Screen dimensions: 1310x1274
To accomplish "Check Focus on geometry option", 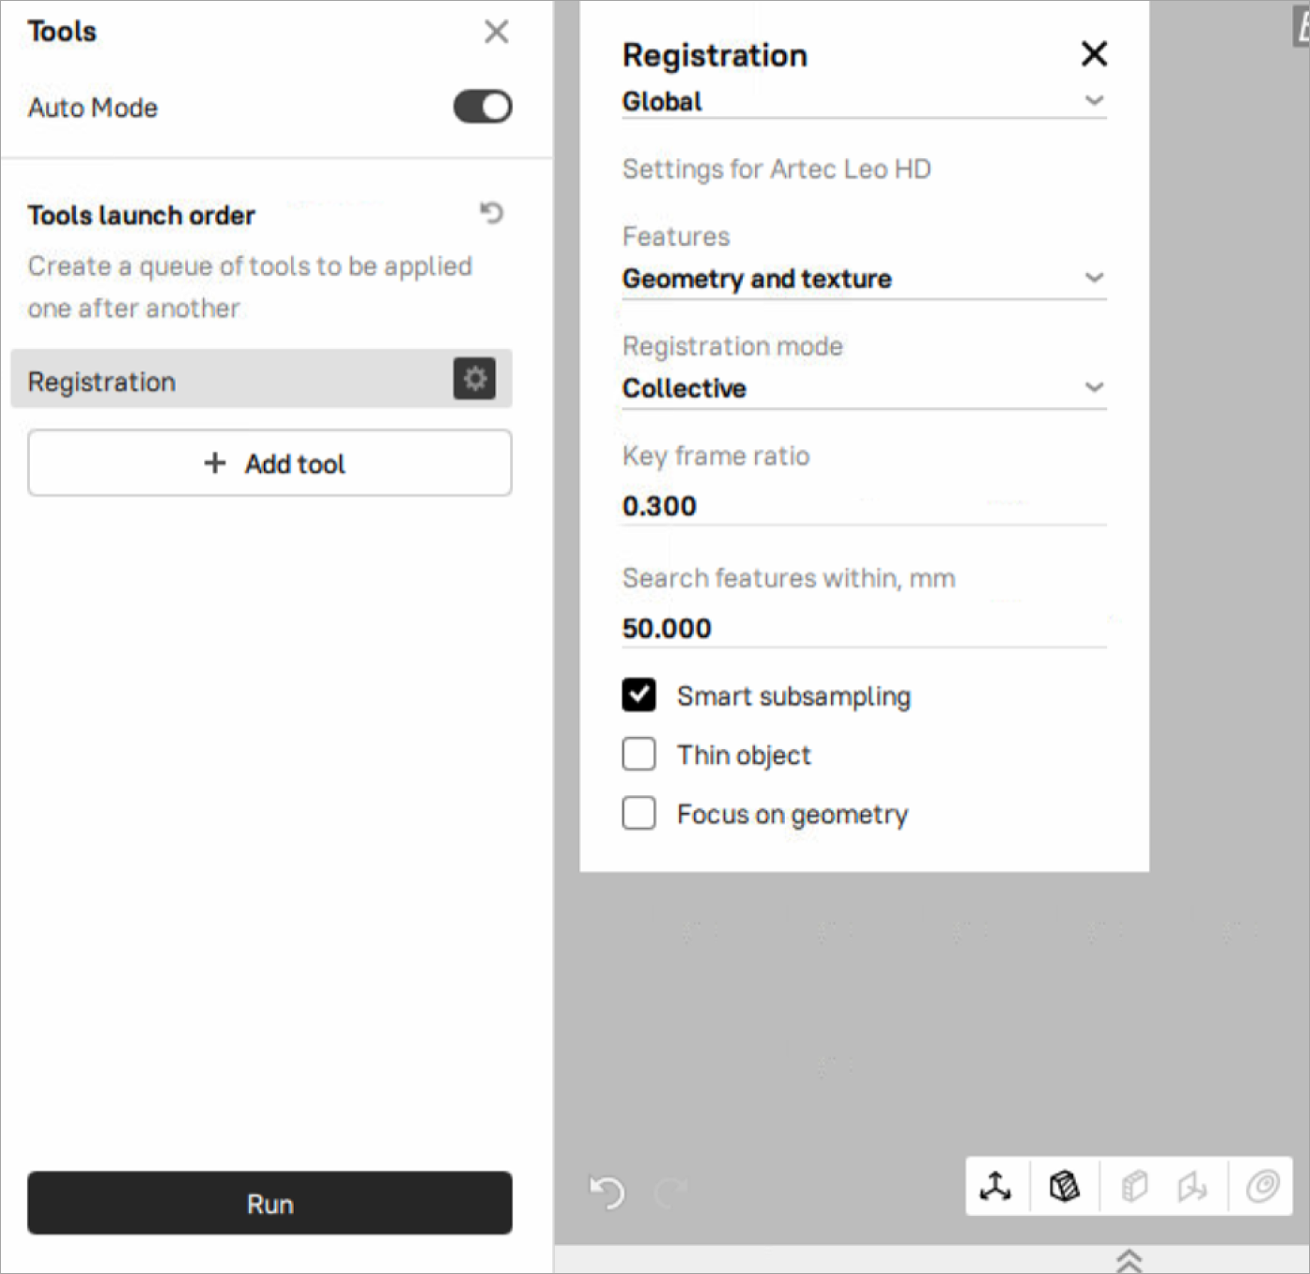I will [639, 813].
